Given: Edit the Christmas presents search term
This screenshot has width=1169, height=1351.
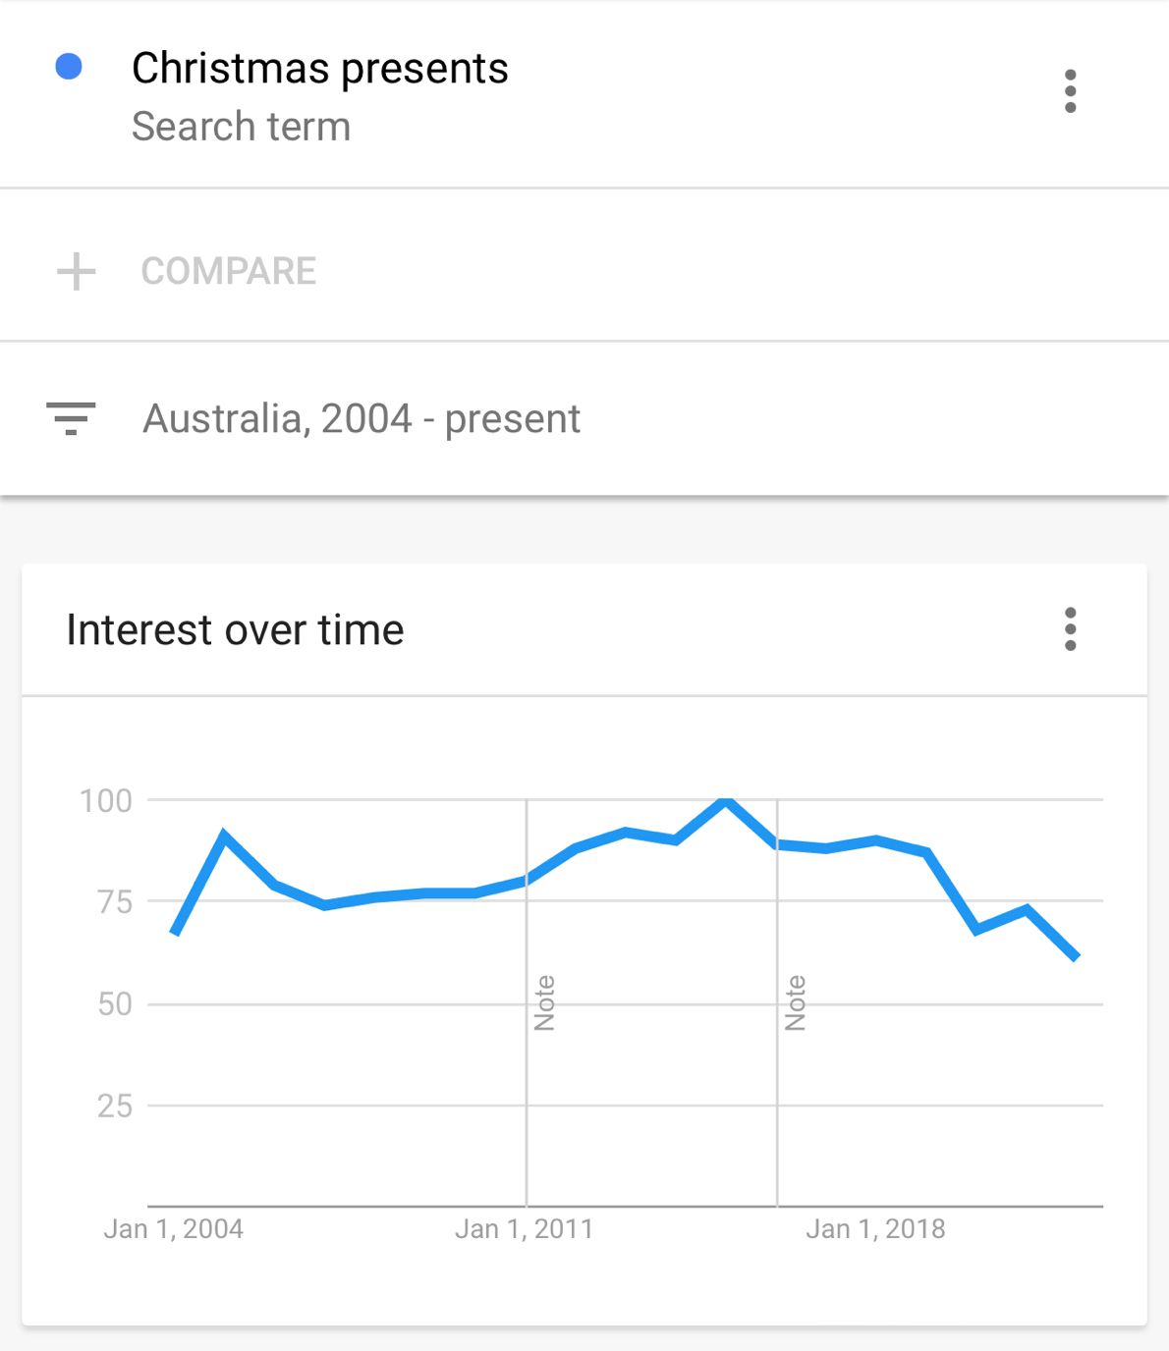Looking at the screenshot, I should tap(320, 69).
